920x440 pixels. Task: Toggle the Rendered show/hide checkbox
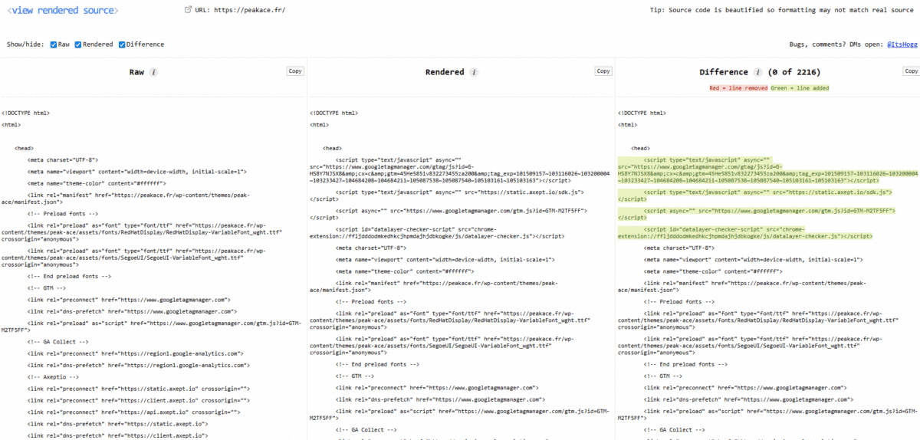click(77, 44)
